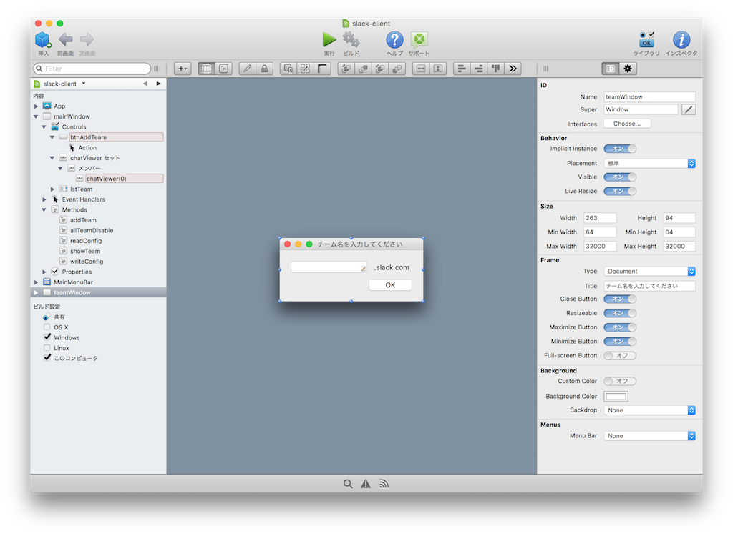The image size is (733, 536).
Task: Select MainMenuBar in navigator
Action: 74,282
